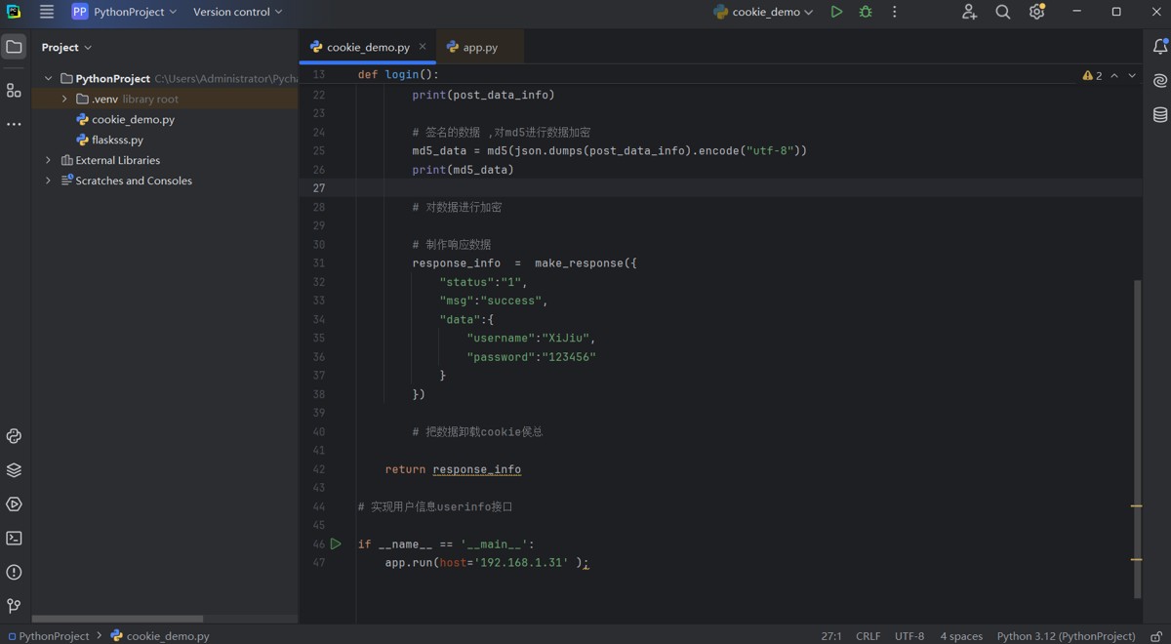1171x644 pixels.
Task: Run the cookie_demo configuration
Action: point(836,12)
